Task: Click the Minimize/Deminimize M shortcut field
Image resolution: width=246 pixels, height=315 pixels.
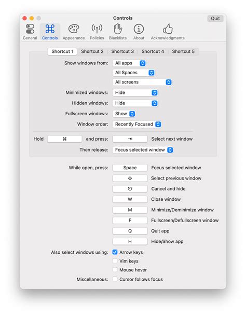Action: point(130,210)
